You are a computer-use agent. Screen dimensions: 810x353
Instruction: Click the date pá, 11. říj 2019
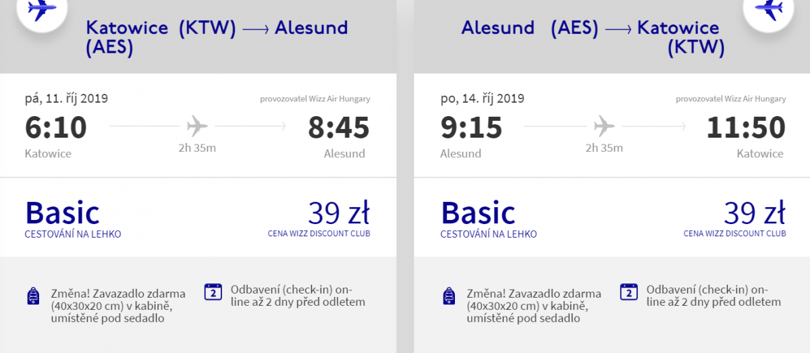[x=66, y=99]
